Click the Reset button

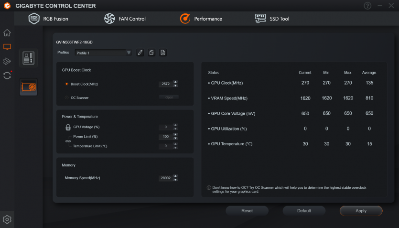tap(247, 211)
